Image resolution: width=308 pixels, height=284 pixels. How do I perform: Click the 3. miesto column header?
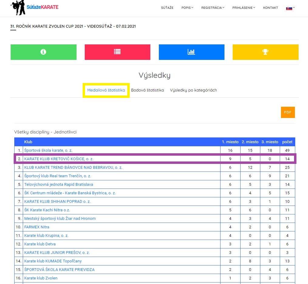(270, 142)
